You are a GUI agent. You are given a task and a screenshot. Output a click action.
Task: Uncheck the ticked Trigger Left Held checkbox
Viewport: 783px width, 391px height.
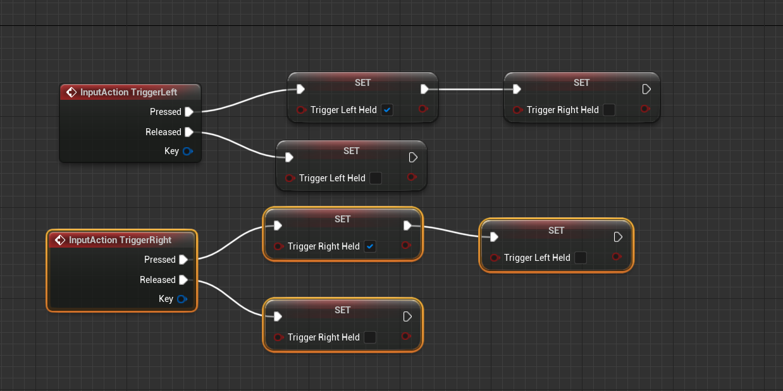(x=387, y=110)
